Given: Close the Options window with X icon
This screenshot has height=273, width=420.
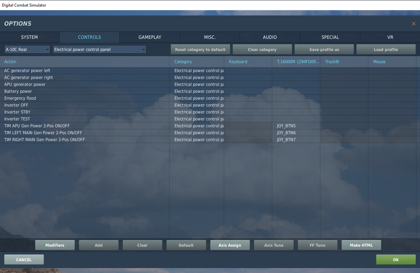Looking at the screenshot, I should point(414,24).
